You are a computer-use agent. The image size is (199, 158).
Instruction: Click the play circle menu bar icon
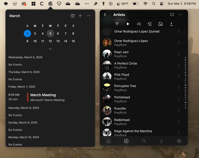click(x=111, y=4)
